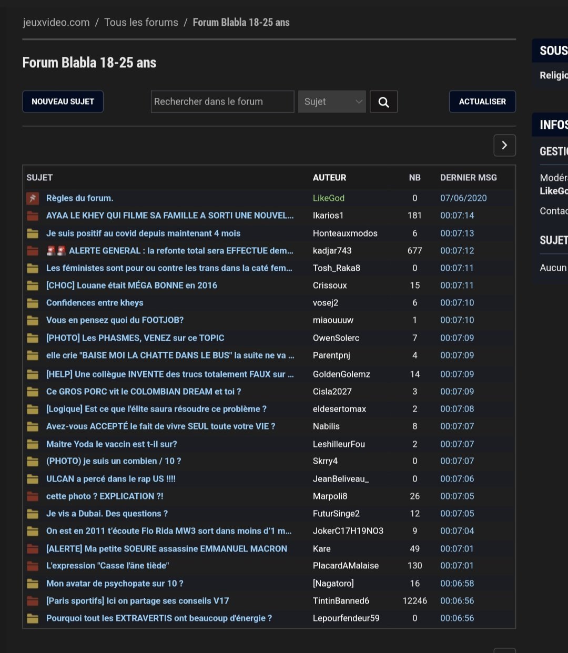The height and width of the screenshot is (653, 568).
Task: Click the pinned icon beside Règles du forum
Action: (33, 198)
